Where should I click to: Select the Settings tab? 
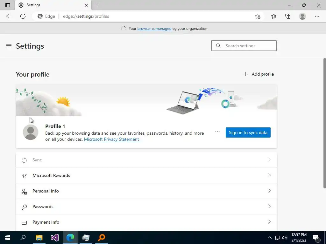point(53,5)
